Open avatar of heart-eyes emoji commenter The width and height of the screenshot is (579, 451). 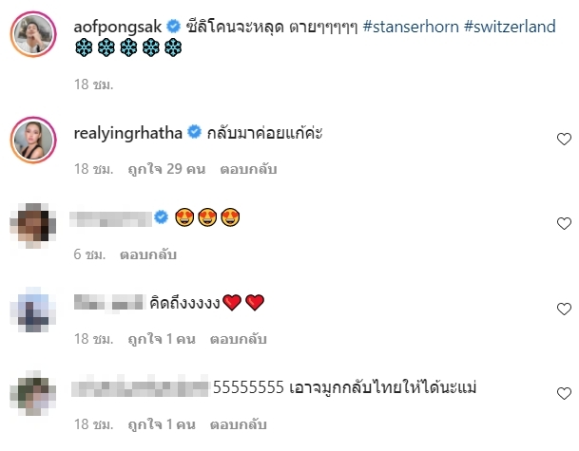33,225
